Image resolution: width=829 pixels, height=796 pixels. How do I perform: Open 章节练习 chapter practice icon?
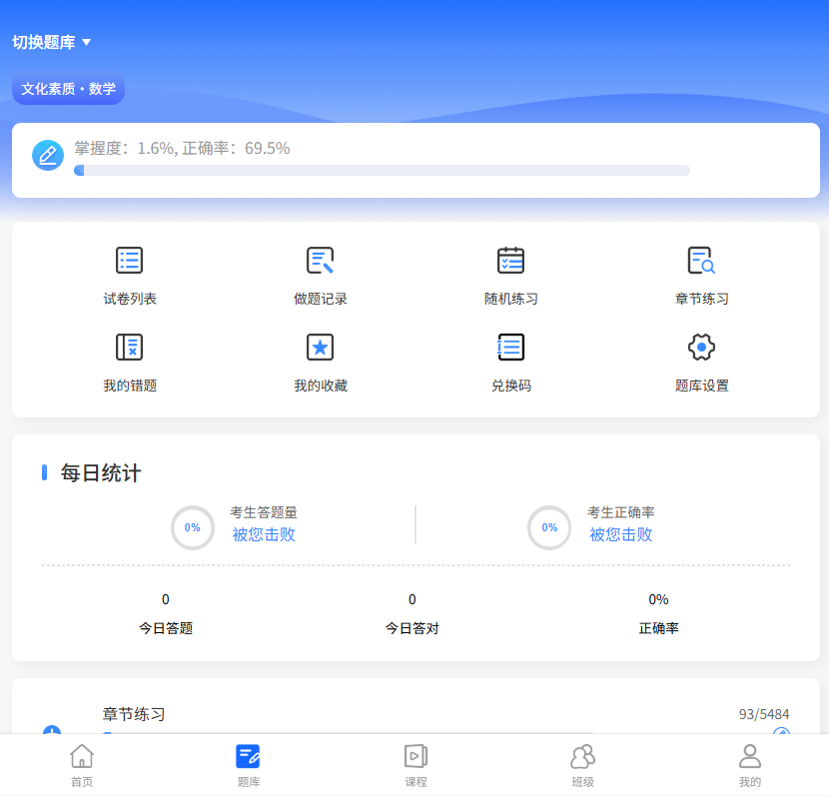tap(701, 261)
